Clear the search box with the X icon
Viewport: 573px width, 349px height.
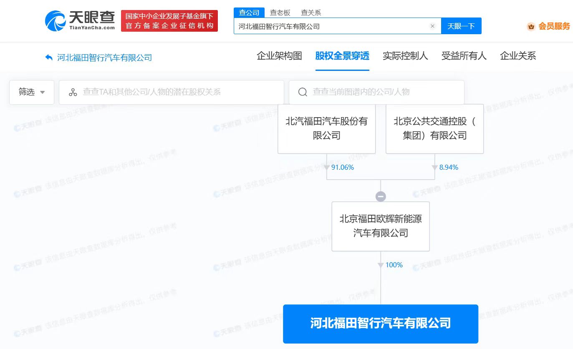coord(432,26)
